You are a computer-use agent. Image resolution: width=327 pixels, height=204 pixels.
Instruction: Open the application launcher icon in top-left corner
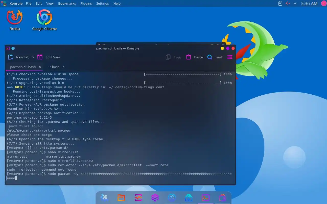(4, 3)
